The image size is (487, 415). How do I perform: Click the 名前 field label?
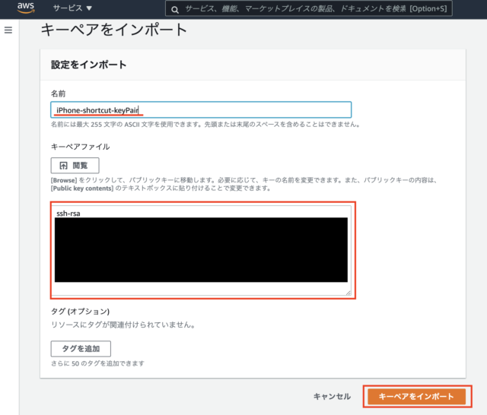tap(58, 93)
